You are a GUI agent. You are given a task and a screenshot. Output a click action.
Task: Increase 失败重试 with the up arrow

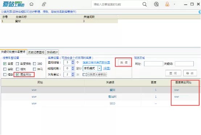(x=73, y=73)
